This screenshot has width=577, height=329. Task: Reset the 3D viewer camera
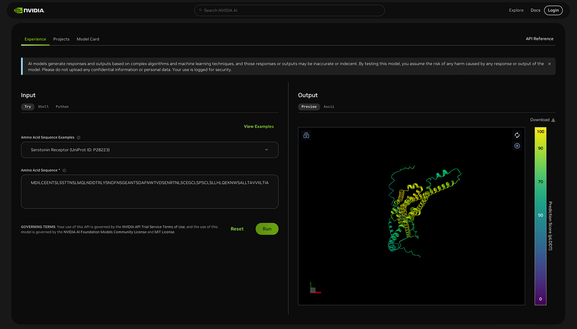[517, 135]
